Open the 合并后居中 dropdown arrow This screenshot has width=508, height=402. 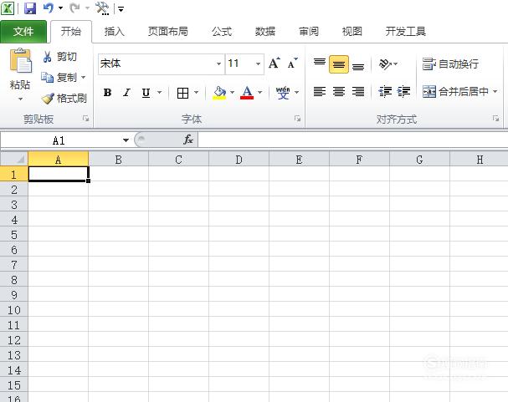point(495,92)
